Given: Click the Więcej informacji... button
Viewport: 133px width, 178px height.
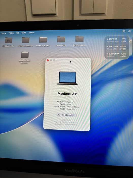Looking at the screenshot, I should pyautogui.click(x=66, y=115).
